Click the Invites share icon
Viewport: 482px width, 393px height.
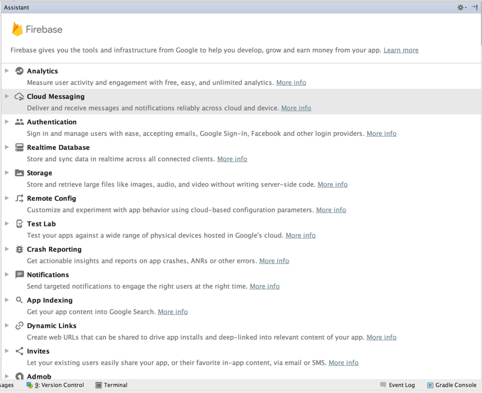[19, 351]
